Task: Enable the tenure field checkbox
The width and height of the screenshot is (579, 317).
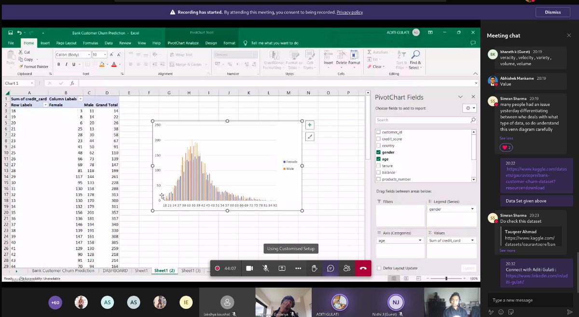Action: coord(379,165)
